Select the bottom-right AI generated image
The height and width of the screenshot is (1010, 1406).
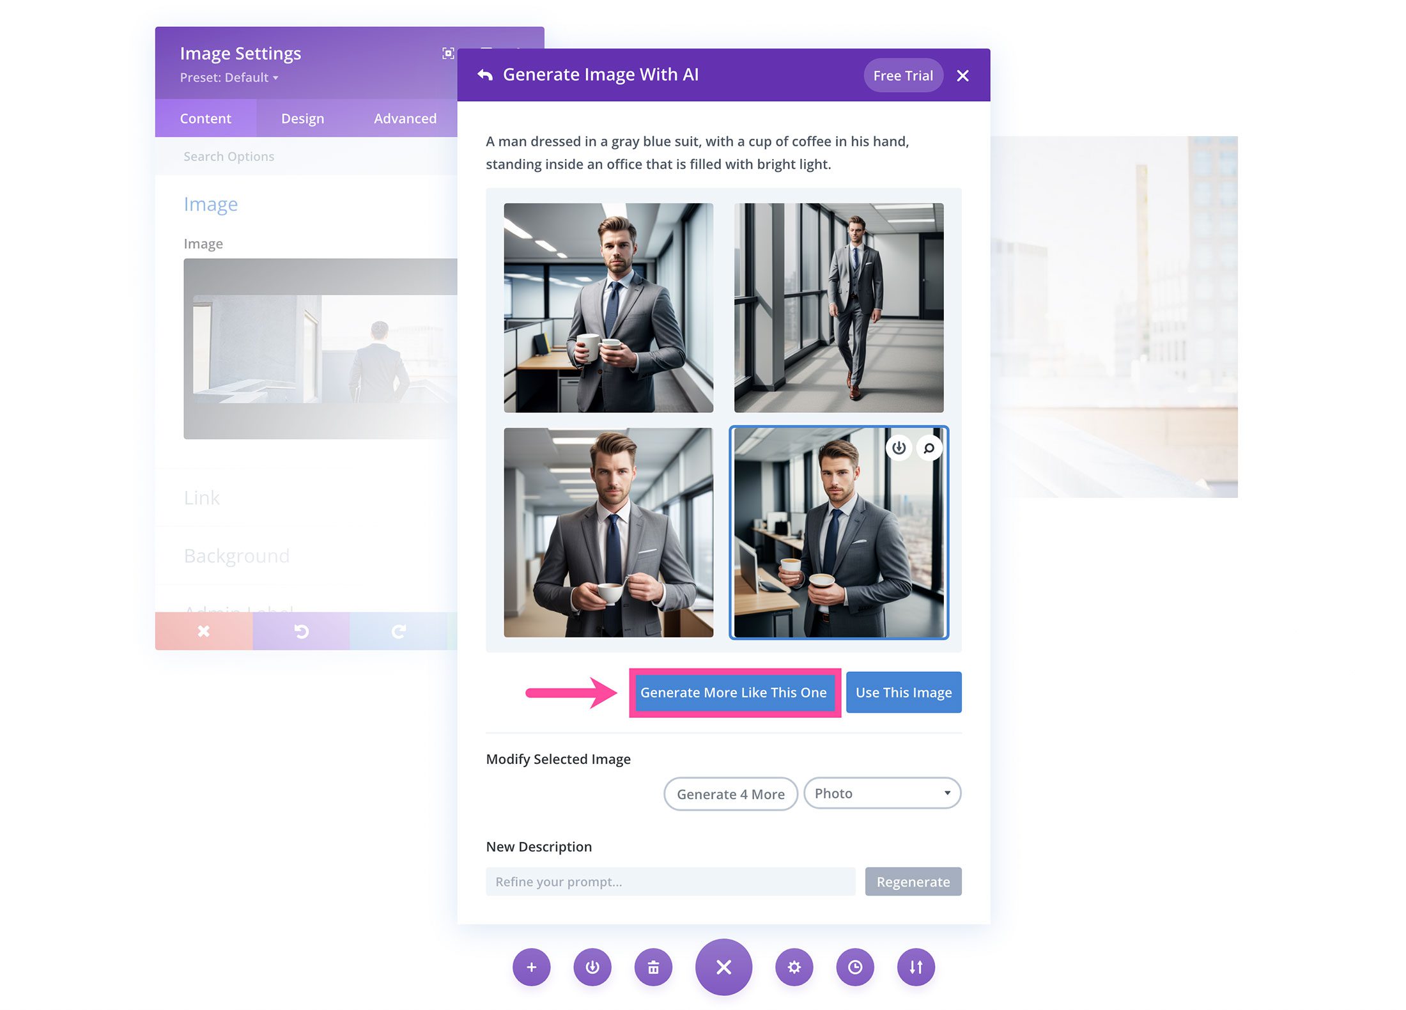(838, 533)
